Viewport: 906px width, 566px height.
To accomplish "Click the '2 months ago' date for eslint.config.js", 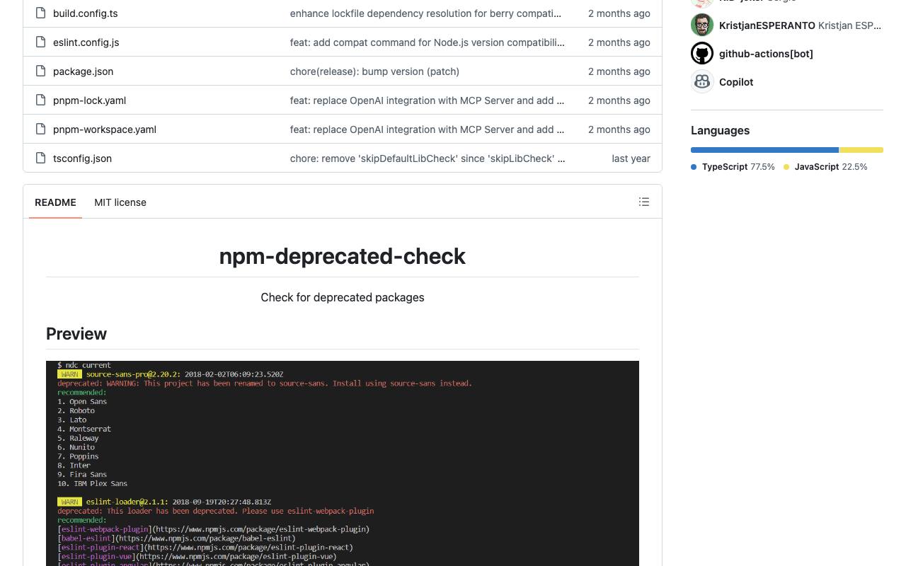I will 619,42.
